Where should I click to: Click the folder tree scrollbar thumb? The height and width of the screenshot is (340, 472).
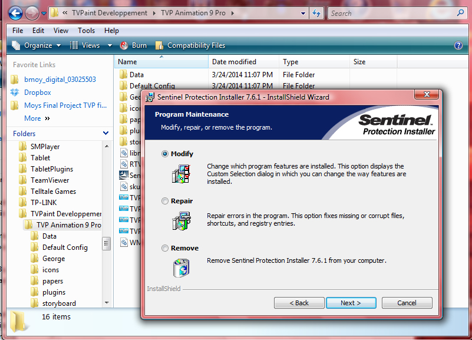pyautogui.click(x=107, y=244)
